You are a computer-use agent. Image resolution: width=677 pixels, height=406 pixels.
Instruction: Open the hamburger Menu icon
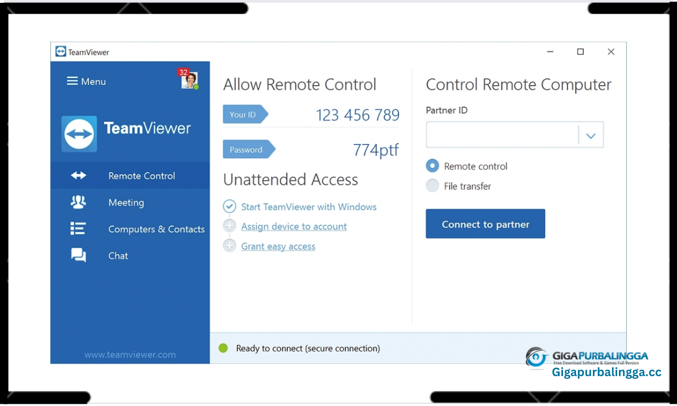72,81
